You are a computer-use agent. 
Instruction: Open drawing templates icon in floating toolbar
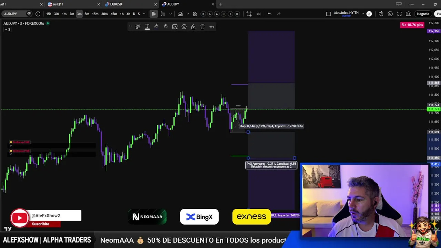tap(138, 27)
